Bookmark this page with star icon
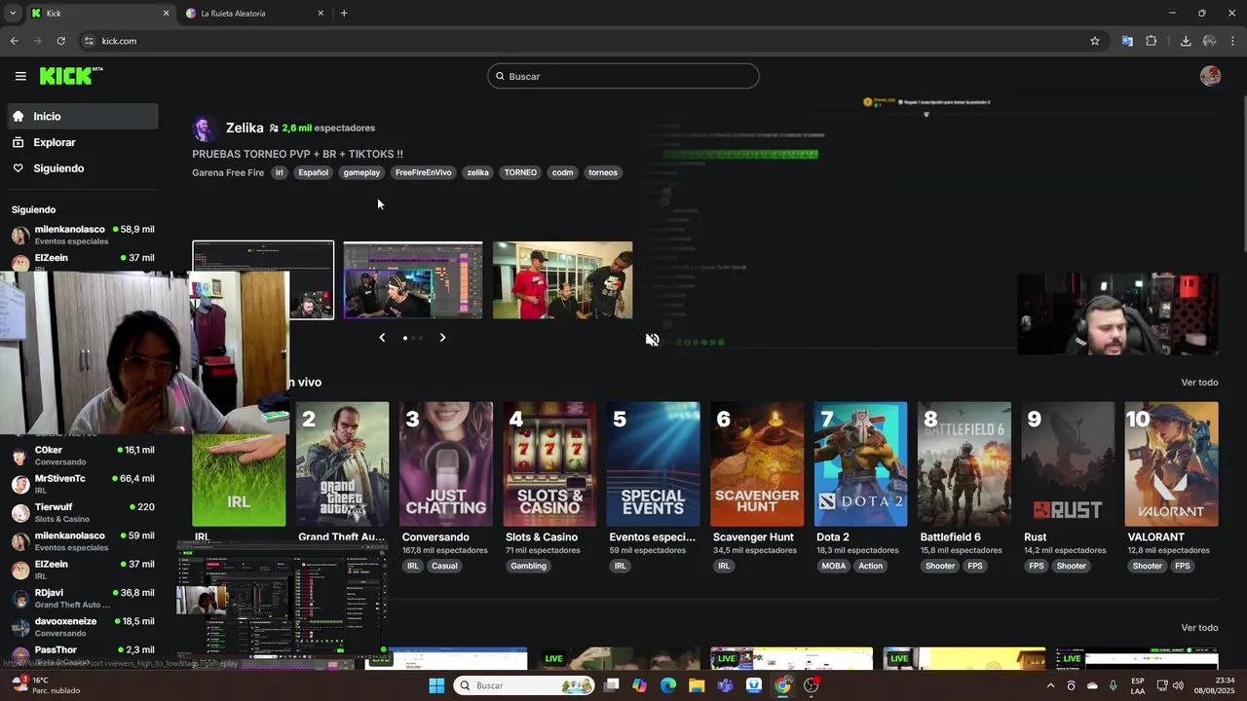Screen dimensions: 1247x701 [x=1095, y=41]
